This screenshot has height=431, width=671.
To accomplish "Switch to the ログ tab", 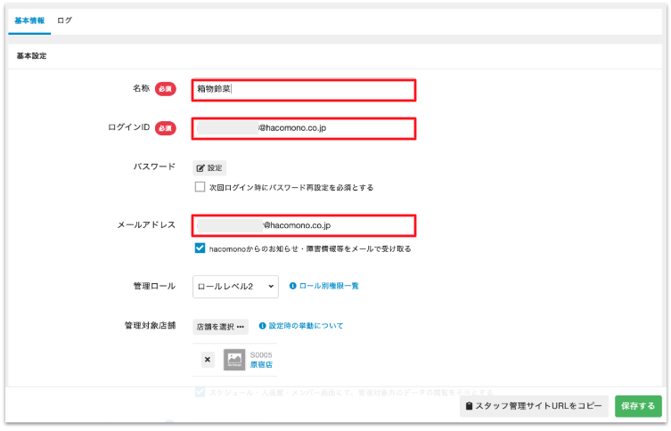I will point(64,20).
